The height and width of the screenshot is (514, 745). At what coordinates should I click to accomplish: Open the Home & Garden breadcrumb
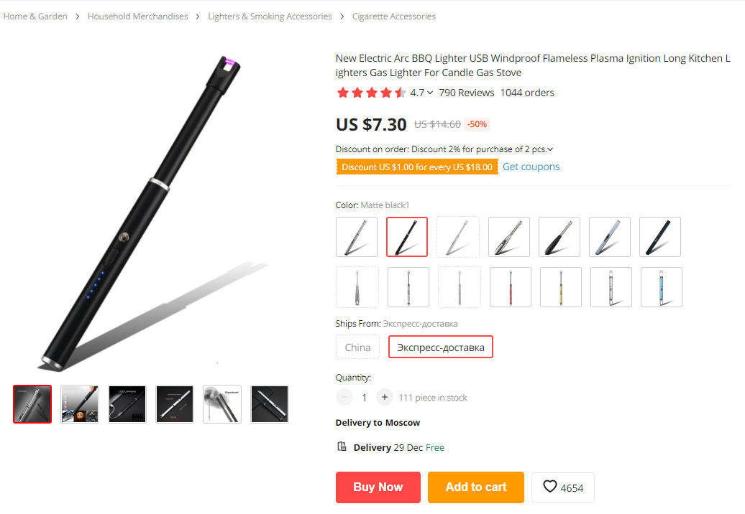click(35, 16)
